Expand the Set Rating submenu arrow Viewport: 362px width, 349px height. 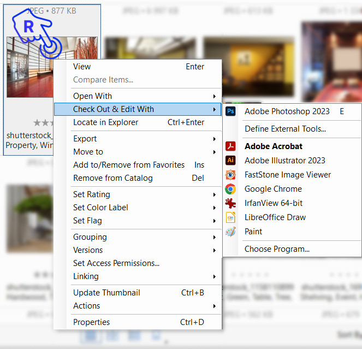click(215, 194)
